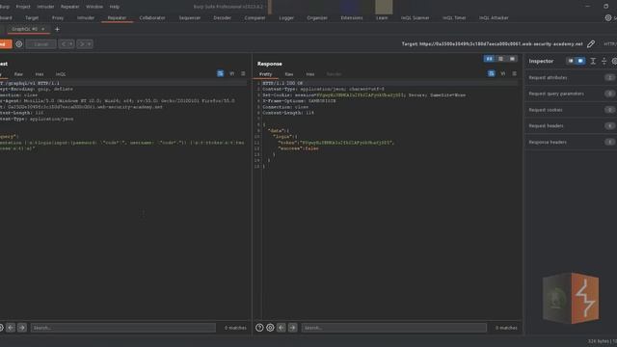617x347 pixels.
Task: Switch to tabbed request/response layout
Action: (512, 59)
